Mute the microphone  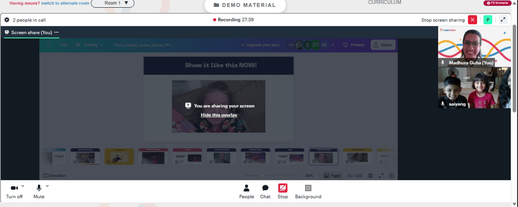(39, 192)
